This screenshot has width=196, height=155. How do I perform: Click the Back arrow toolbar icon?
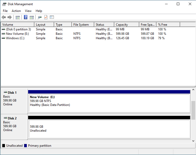click(x=4, y=17)
